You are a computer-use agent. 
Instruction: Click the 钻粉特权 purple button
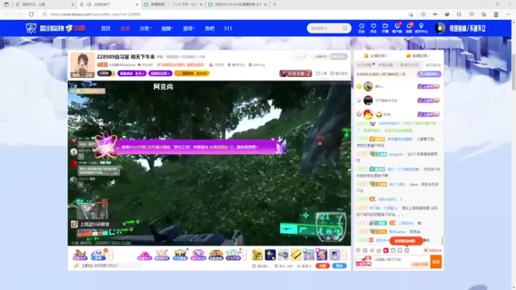pyautogui.click(x=429, y=74)
